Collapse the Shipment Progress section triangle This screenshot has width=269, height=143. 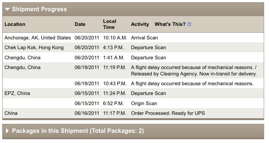pos(7,9)
